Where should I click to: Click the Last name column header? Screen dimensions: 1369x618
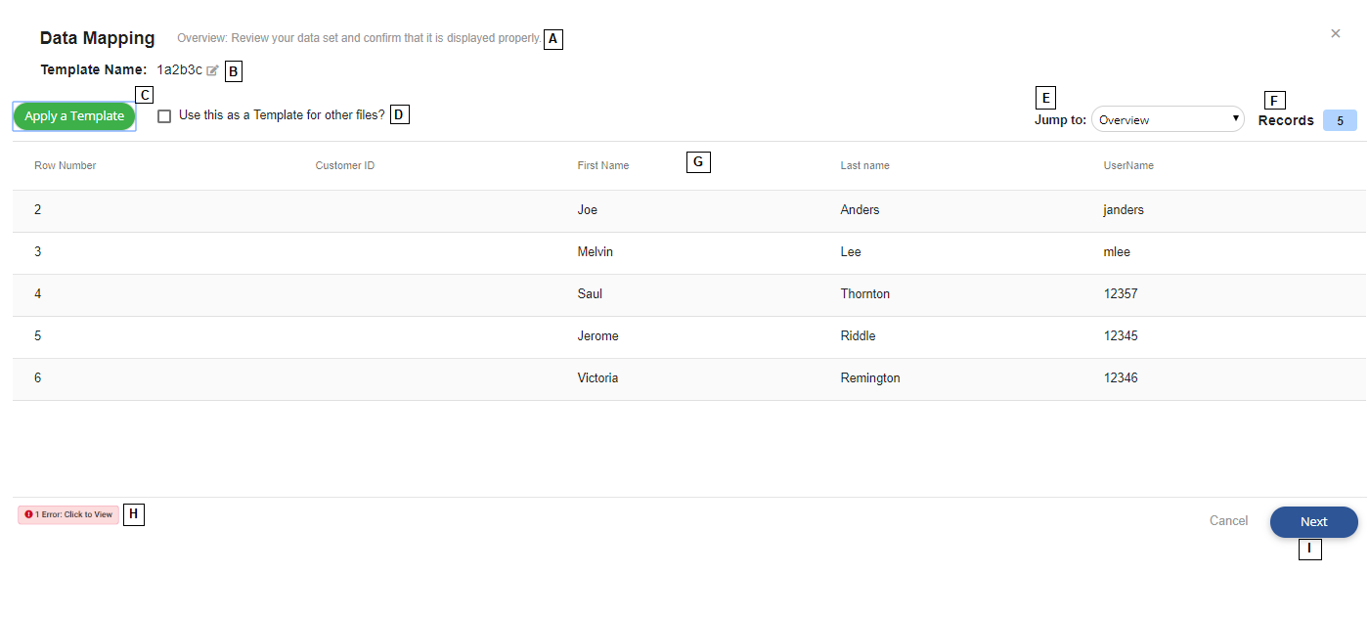(864, 165)
